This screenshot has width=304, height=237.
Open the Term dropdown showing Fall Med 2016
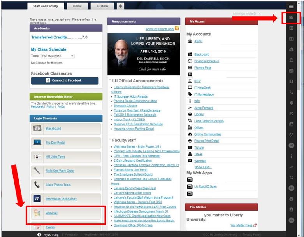click(x=58, y=56)
